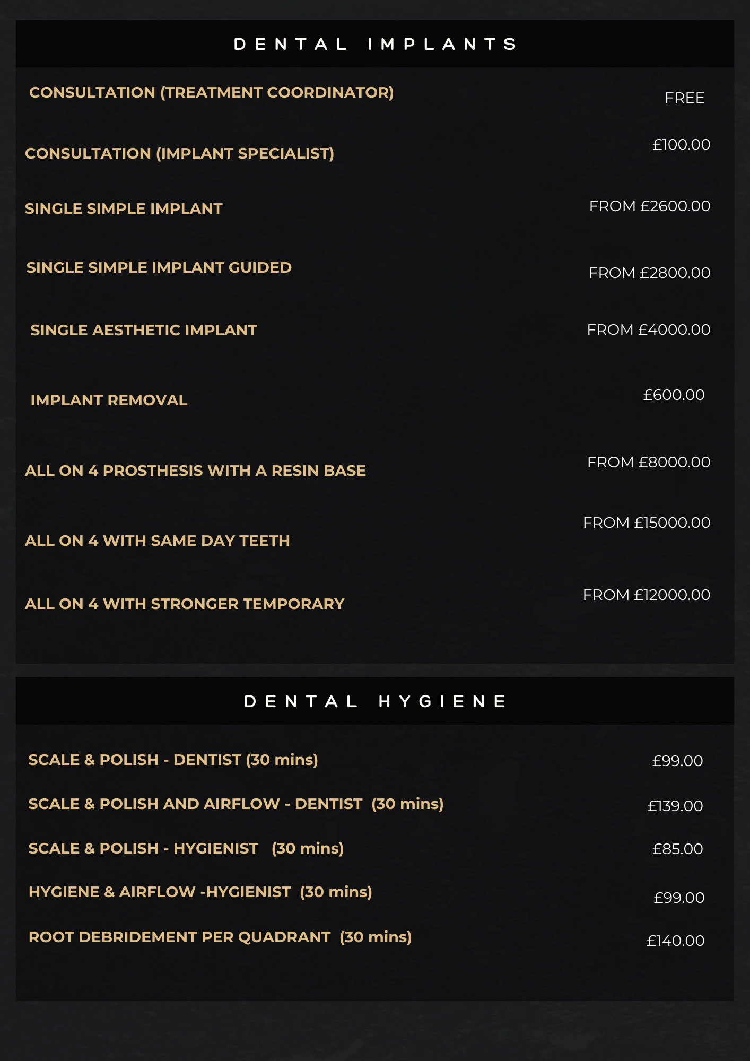Viewport: 750px width, 1061px height.
Task: Click the FROM £15000.00 price
Action: [x=647, y=523]
